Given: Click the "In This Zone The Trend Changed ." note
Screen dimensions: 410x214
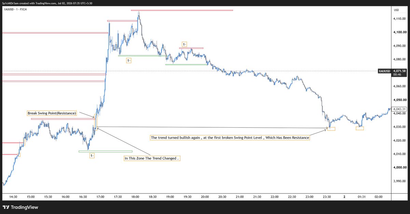Looking at the screenshot, I should pos(152,158).
